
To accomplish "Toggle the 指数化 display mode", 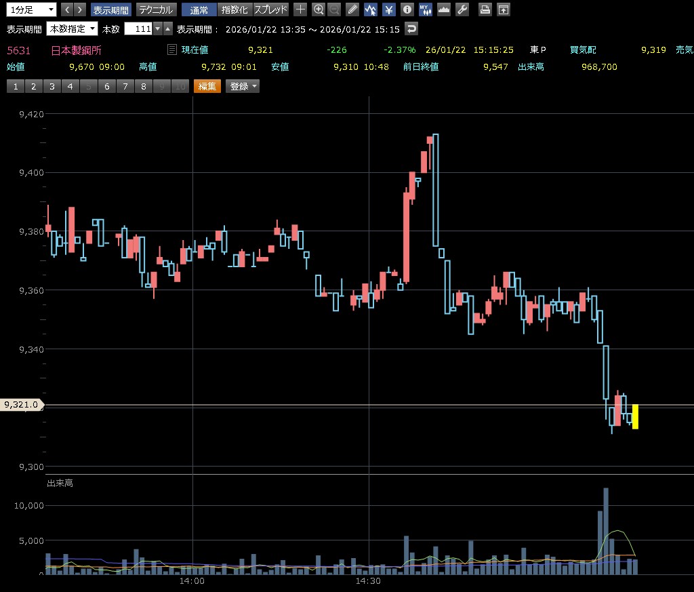I will (x=235, y=9).
